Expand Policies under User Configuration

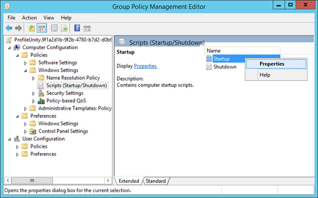point(18,147)
